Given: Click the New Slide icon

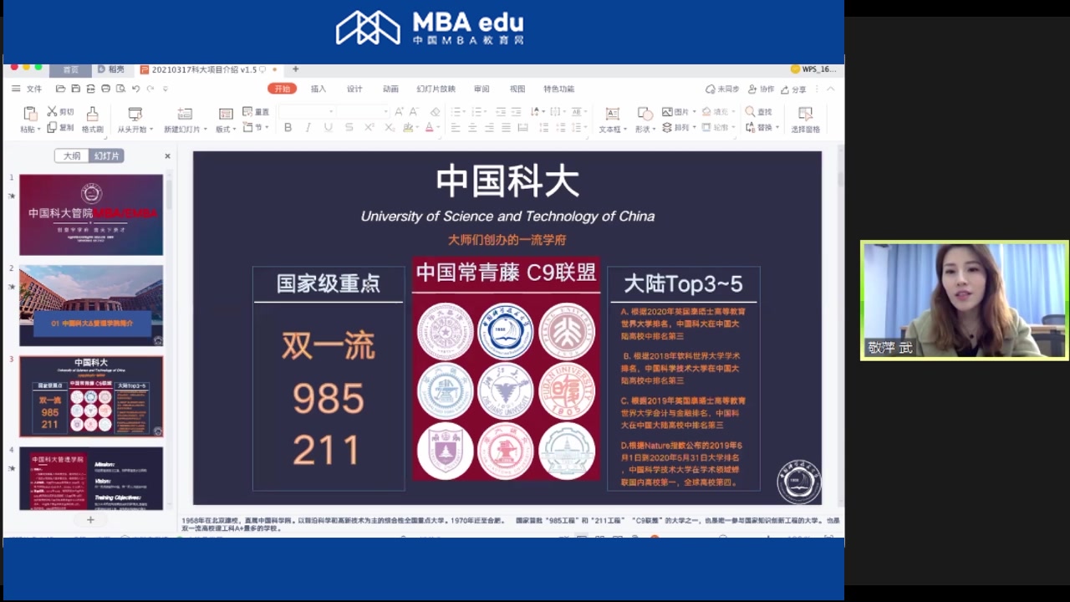Looking at the screenshot, I should pos(185,114).
